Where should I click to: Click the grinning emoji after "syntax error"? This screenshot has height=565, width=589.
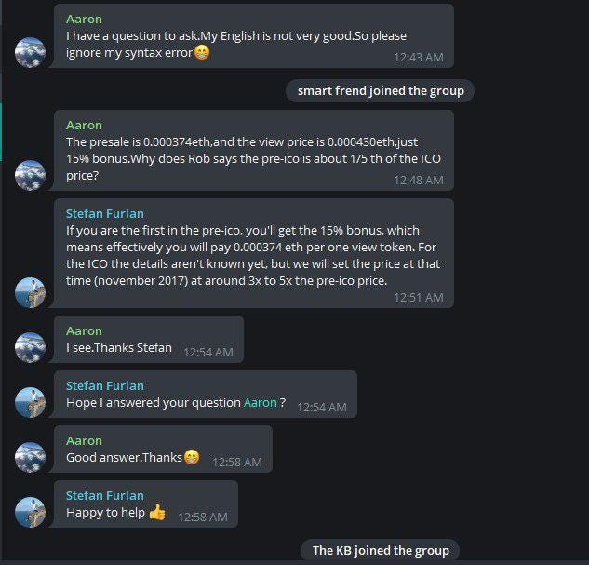tap(202, 52)
